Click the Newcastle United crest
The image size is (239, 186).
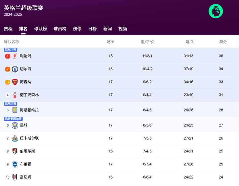coord(14,138)
